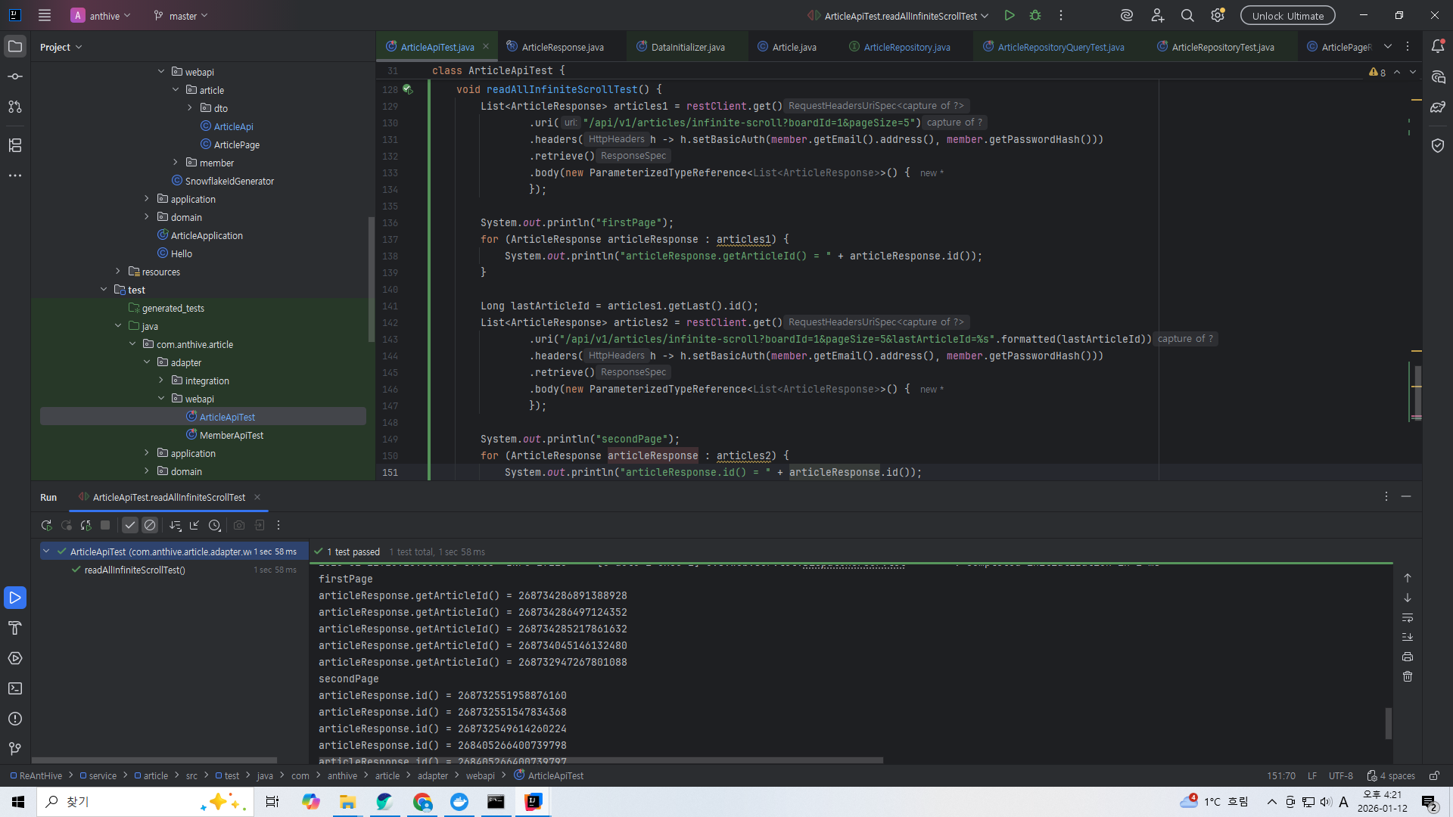This screenshot has width=1453, height=817.
Task: Open the master branch dropdown
Action: pyautogui.click(x=182, y=15)
